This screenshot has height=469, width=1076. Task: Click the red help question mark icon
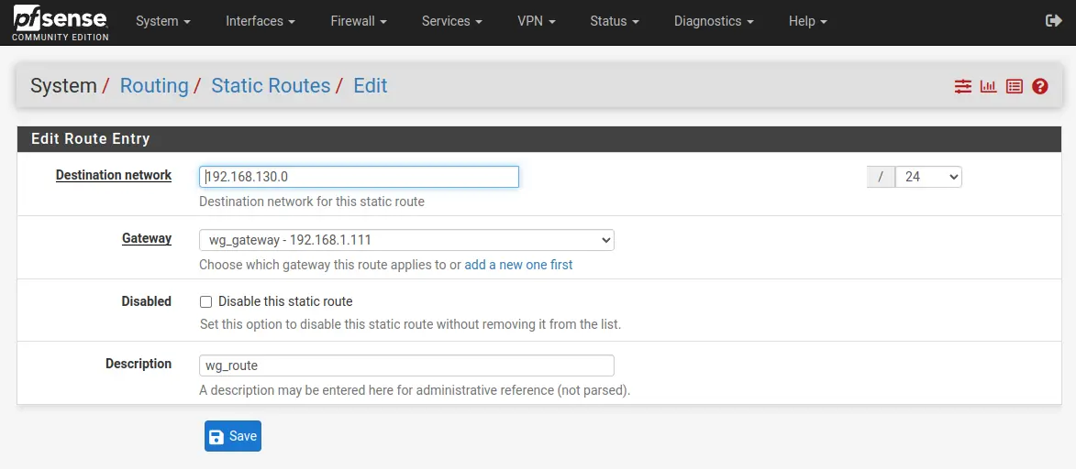pos(1039,86)
